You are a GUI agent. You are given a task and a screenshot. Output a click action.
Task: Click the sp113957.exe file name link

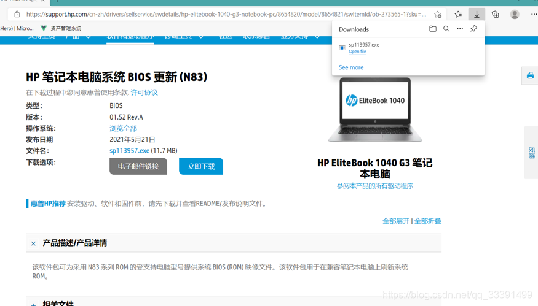129,151
